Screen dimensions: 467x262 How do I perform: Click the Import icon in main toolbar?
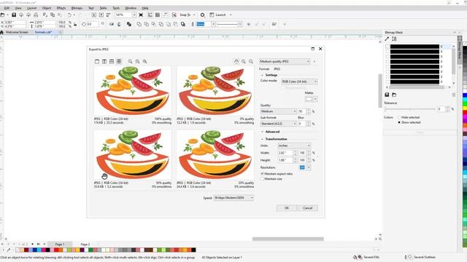(94, 15)
